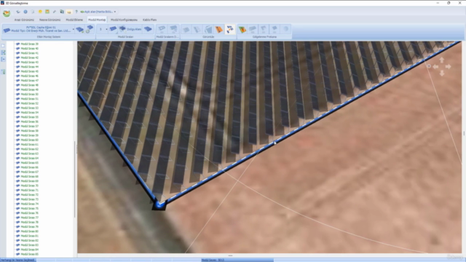Click the module rows icon right of Dolgu Alan
This screenshot has height=262, width=466.
click(148, 29)
